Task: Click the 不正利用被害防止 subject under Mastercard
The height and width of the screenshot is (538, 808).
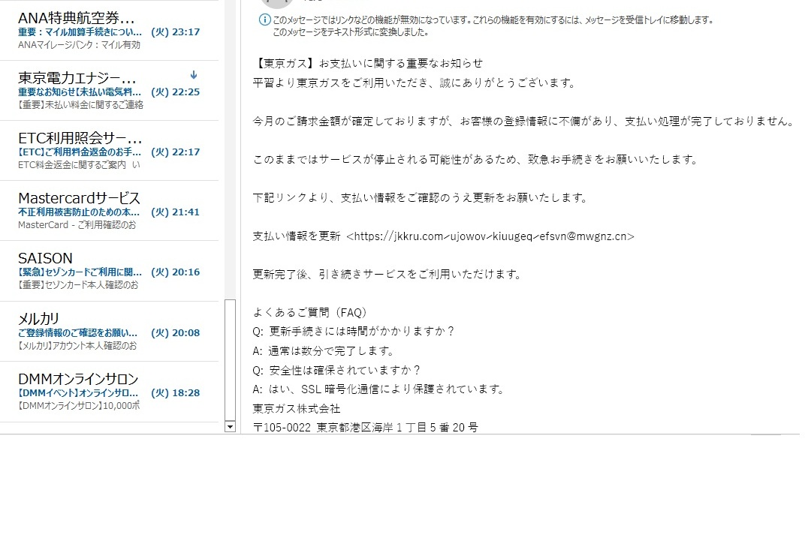Action: point(77,212)
